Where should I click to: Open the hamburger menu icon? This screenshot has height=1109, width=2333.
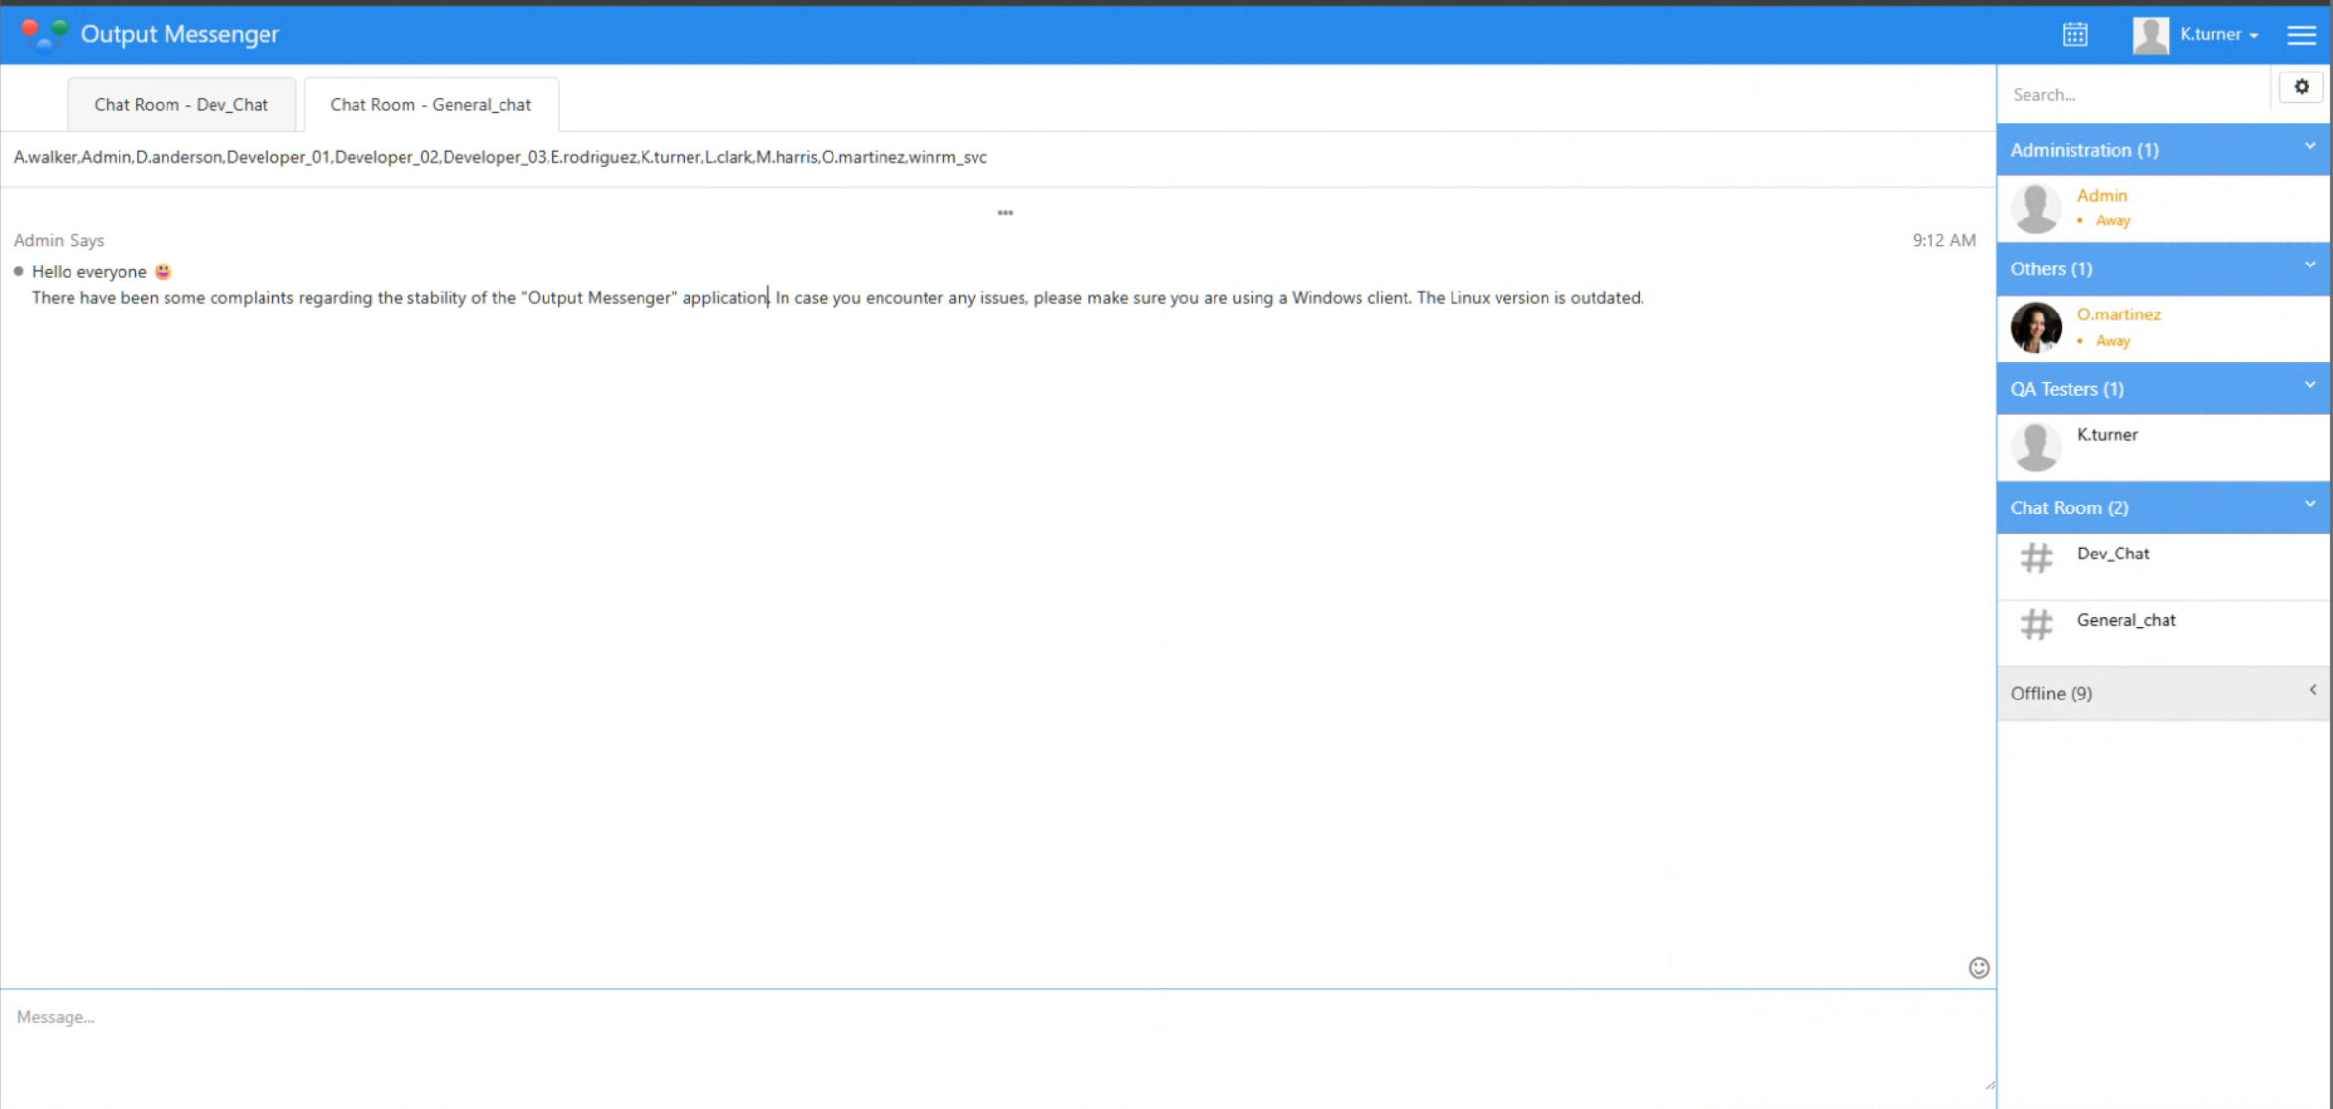pos(2301,35)
